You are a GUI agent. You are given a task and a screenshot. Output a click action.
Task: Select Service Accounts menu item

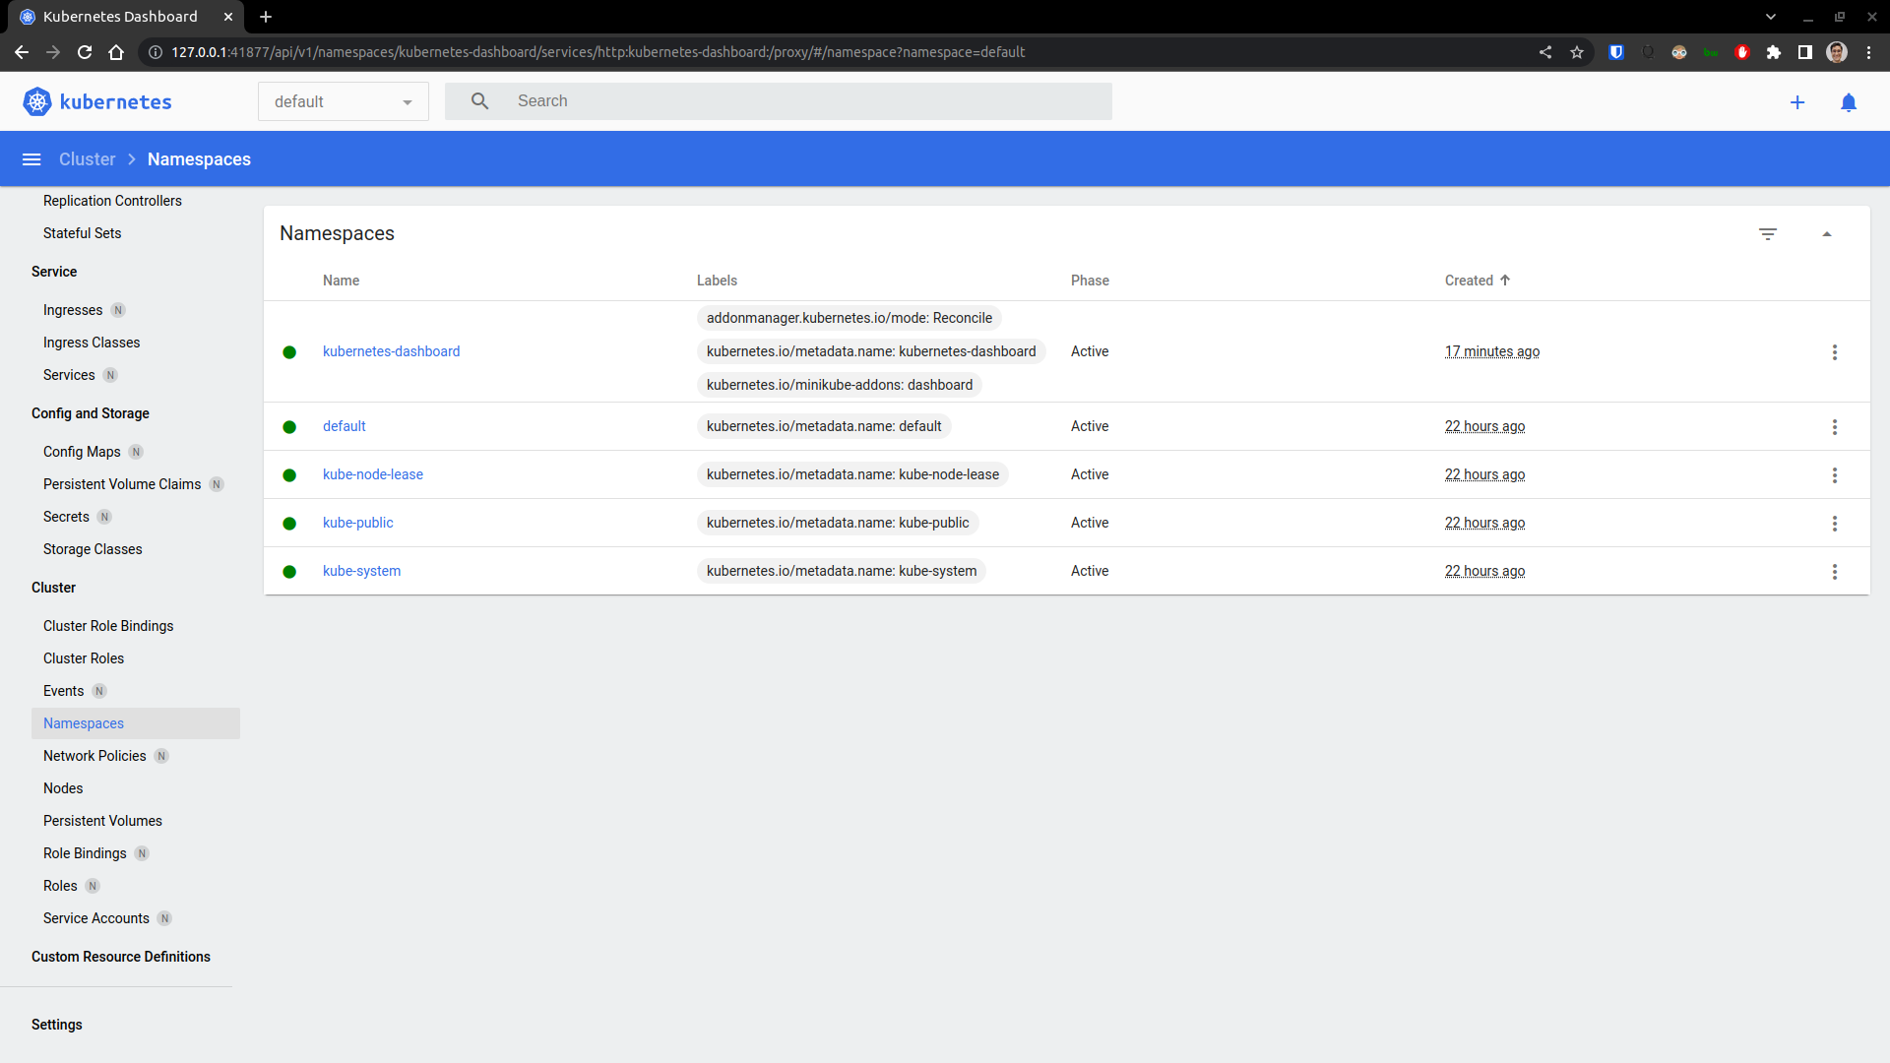pos(94,917)
